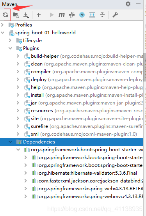Toggle offline mode lightning icon

tap(82, 15)
